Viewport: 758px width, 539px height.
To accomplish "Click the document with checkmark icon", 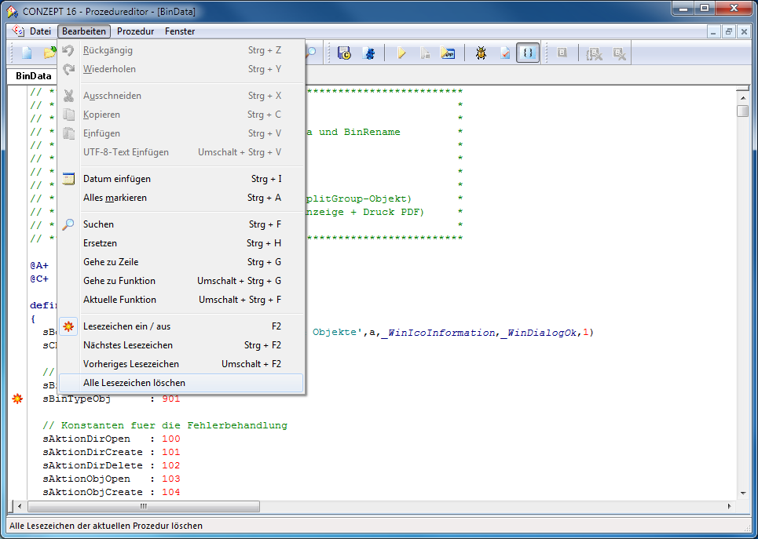I will tap(505, 53).
